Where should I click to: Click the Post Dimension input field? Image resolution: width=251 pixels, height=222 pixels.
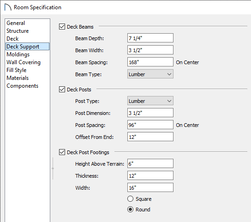pos(150,113)
